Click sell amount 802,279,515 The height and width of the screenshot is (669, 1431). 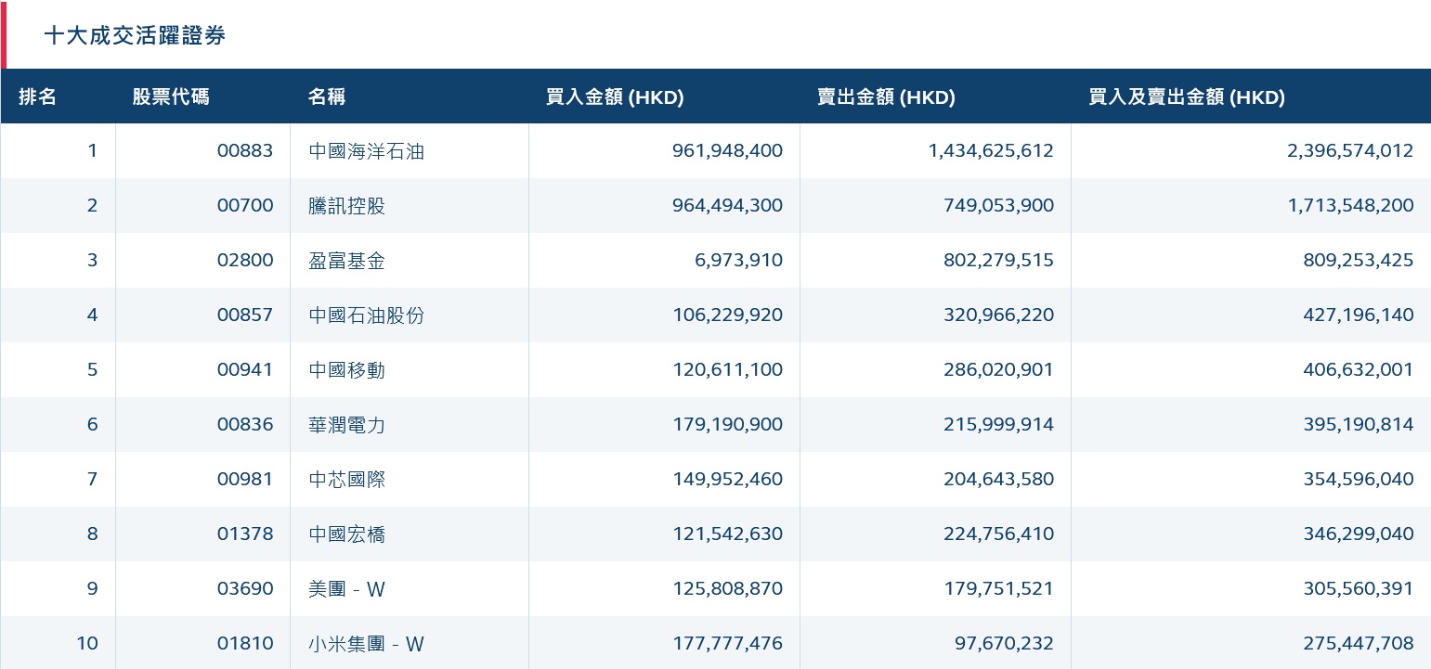[998, 260]
